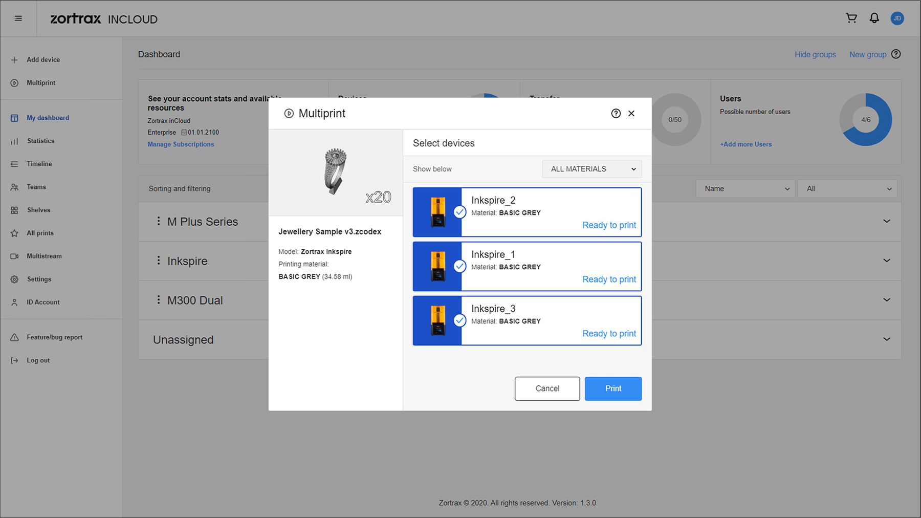Deselect the Inkspire_1 device checkmark

pyautogui.click(x=460, y=266)
